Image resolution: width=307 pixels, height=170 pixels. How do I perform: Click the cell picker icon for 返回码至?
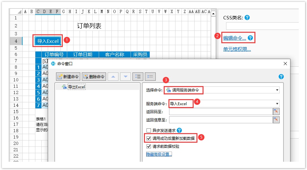coord(276,112)
